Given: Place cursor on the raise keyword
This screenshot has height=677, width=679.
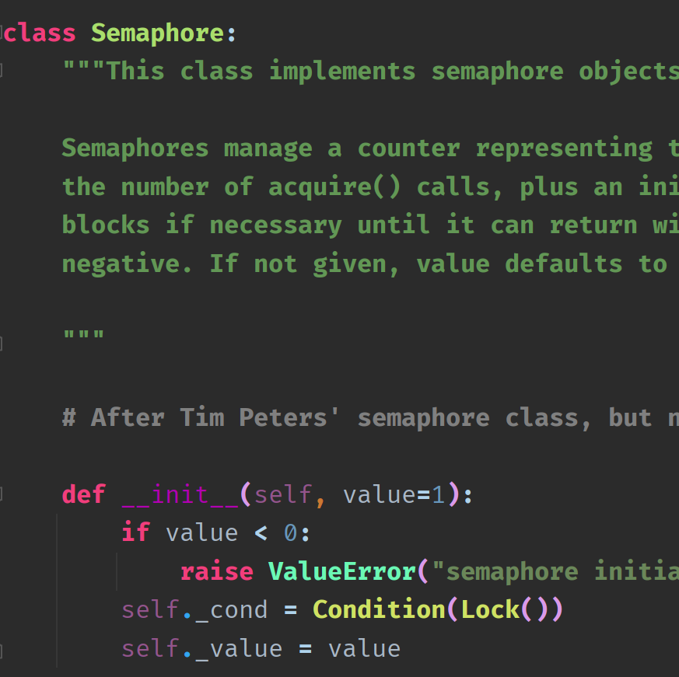Looking at the screenshot, I should point(217,572).
